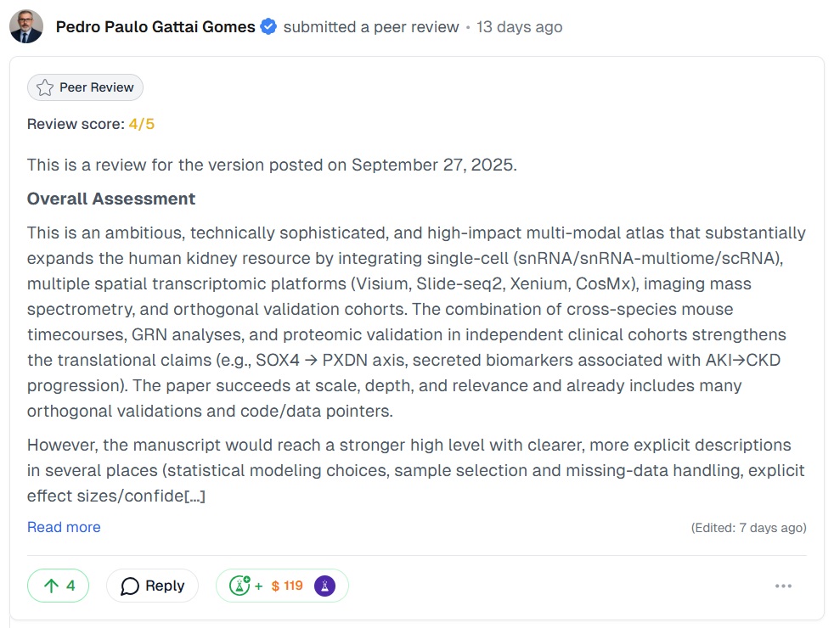
Task: Click the $ 119 tip amount
Action: (x=289, y=585)
